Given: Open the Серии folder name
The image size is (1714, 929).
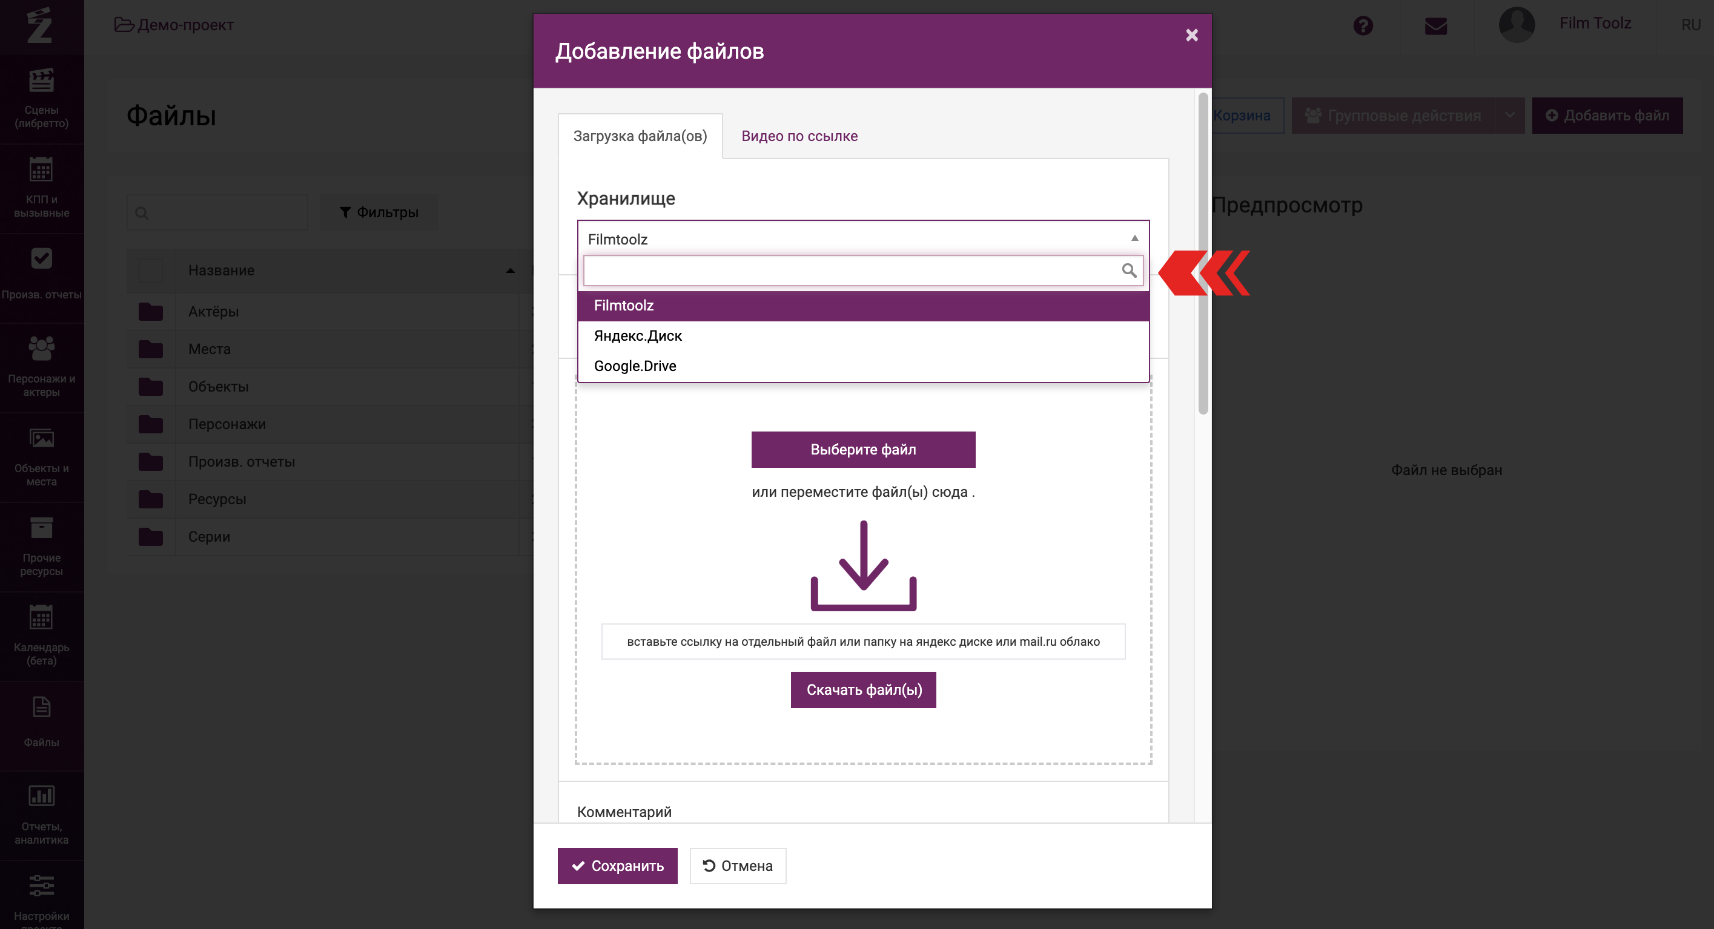Looking at the screenshot, I should click(209, 536).
